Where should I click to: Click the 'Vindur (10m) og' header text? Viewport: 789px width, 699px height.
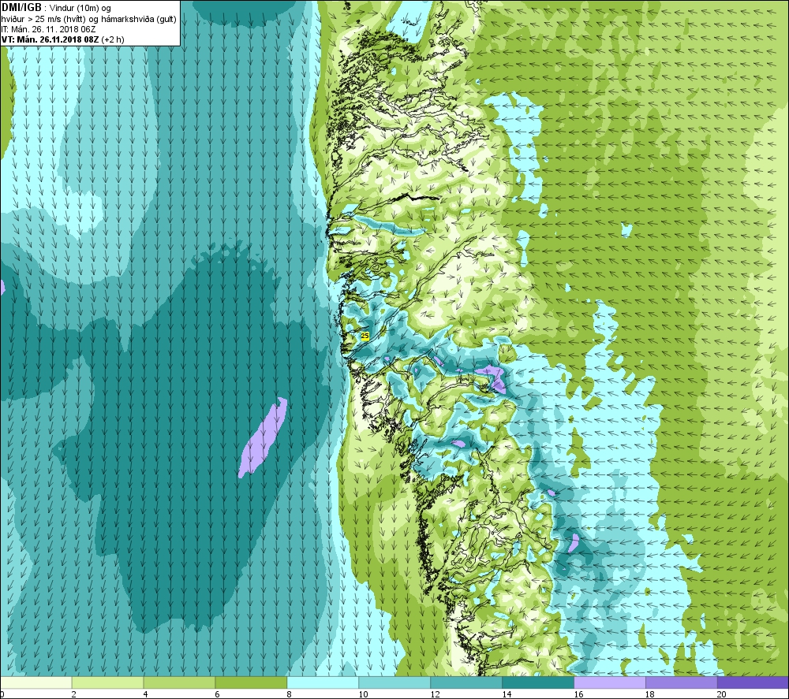click(x=80, y=9)
